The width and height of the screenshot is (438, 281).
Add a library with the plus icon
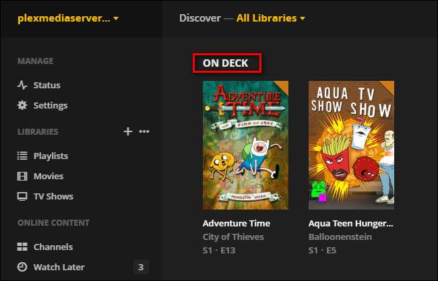[127, 131]
